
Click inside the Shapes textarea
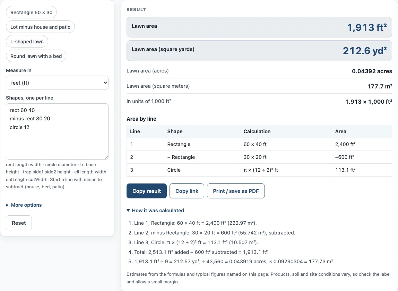[x=57, y=131]
